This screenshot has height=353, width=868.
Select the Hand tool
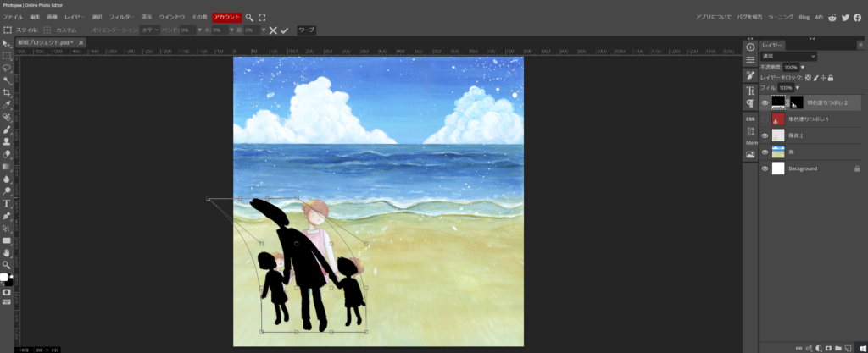point(7,252)
